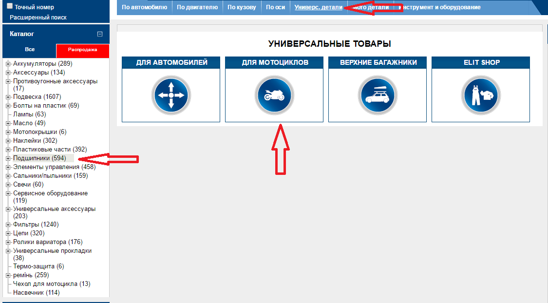Click the car roof rack icon
This screenshot has height=303, width=548.
pyautogui.click(x=377, y=95)
